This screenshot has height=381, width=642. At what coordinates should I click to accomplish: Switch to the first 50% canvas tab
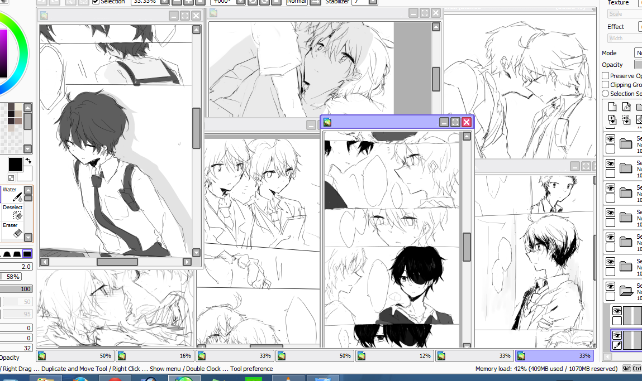click(75, 356)
